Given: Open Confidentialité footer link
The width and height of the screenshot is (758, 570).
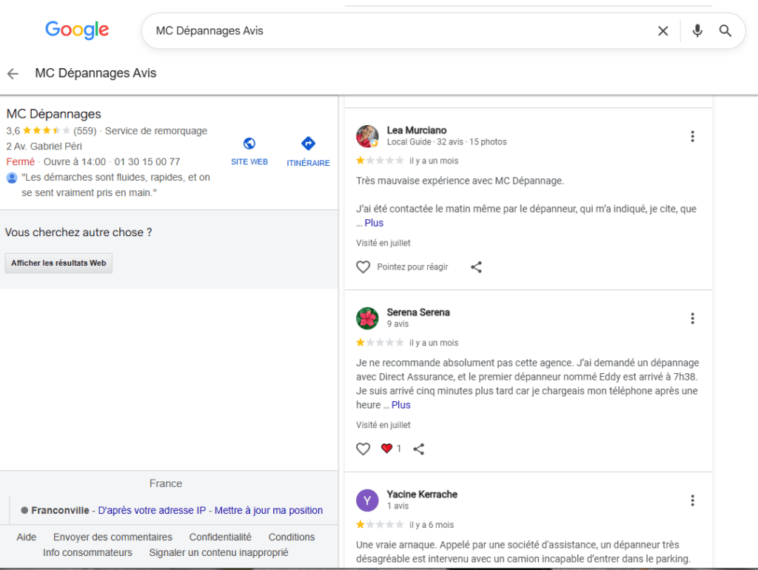Looking at the screenshot, I should (x=221, y=537).
